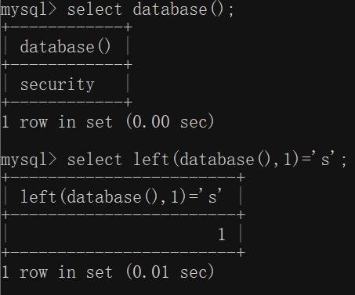
Task: Click the result value 1 in second table
Action: click(222, 234)
